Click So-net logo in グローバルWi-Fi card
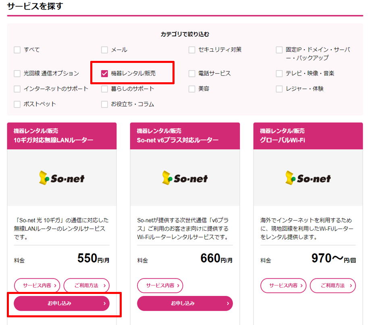 point(308,178)
